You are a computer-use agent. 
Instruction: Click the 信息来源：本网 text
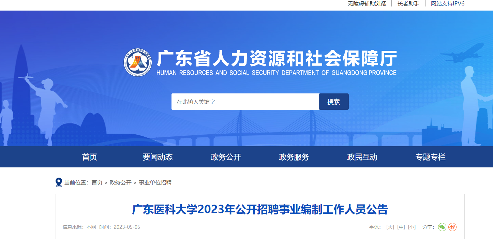tap(79, 227)
